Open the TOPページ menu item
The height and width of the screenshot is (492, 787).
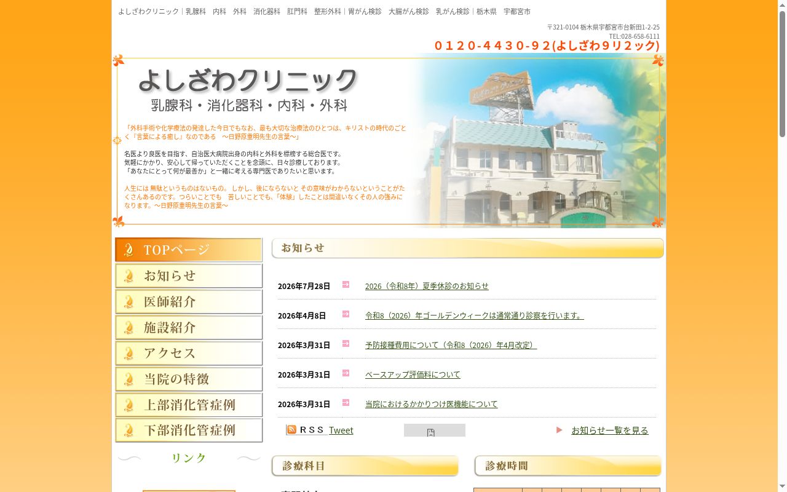point(189,250)
